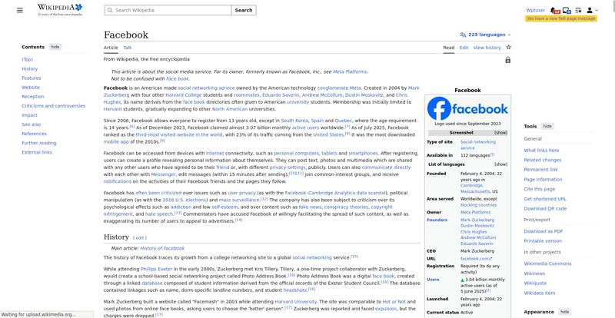Click in the Search Wikipedia field
The height and width of the screenshot is (318, 615).
(x=171, y=10)
